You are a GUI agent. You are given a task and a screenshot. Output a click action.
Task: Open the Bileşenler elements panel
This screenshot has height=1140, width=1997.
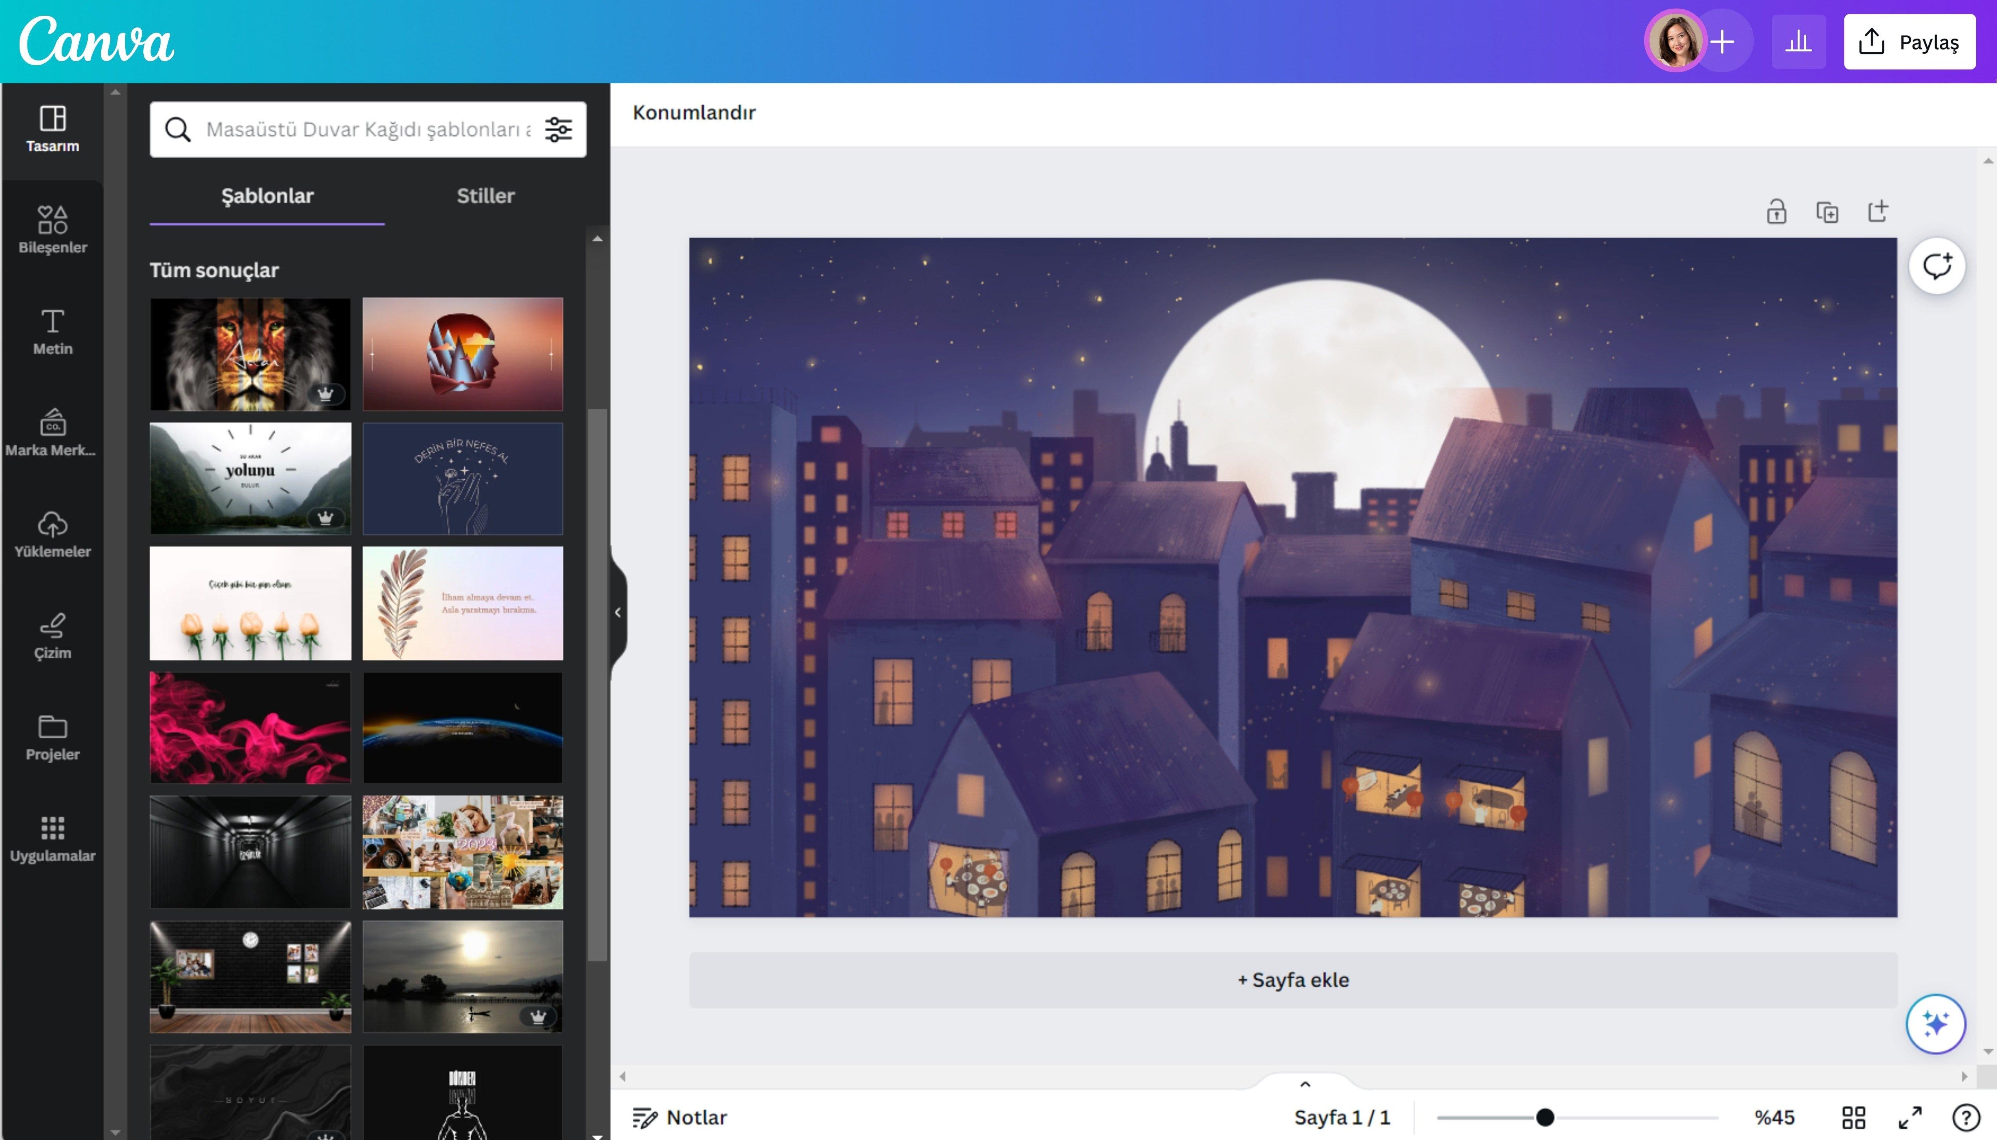coord(53,229)
